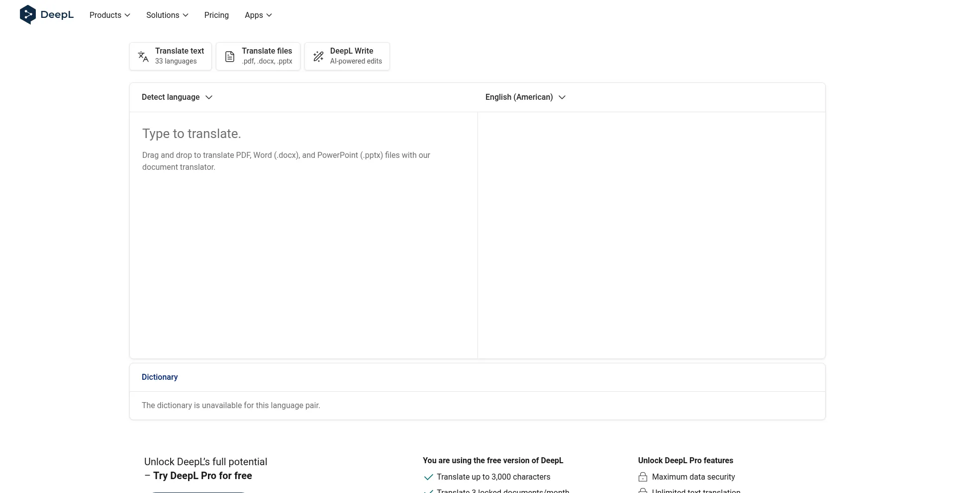Image resolution: width=955 pixels, height=493 pixels.
Task: Open the Solutions menu in the header
Action: (x=167, y=15)
